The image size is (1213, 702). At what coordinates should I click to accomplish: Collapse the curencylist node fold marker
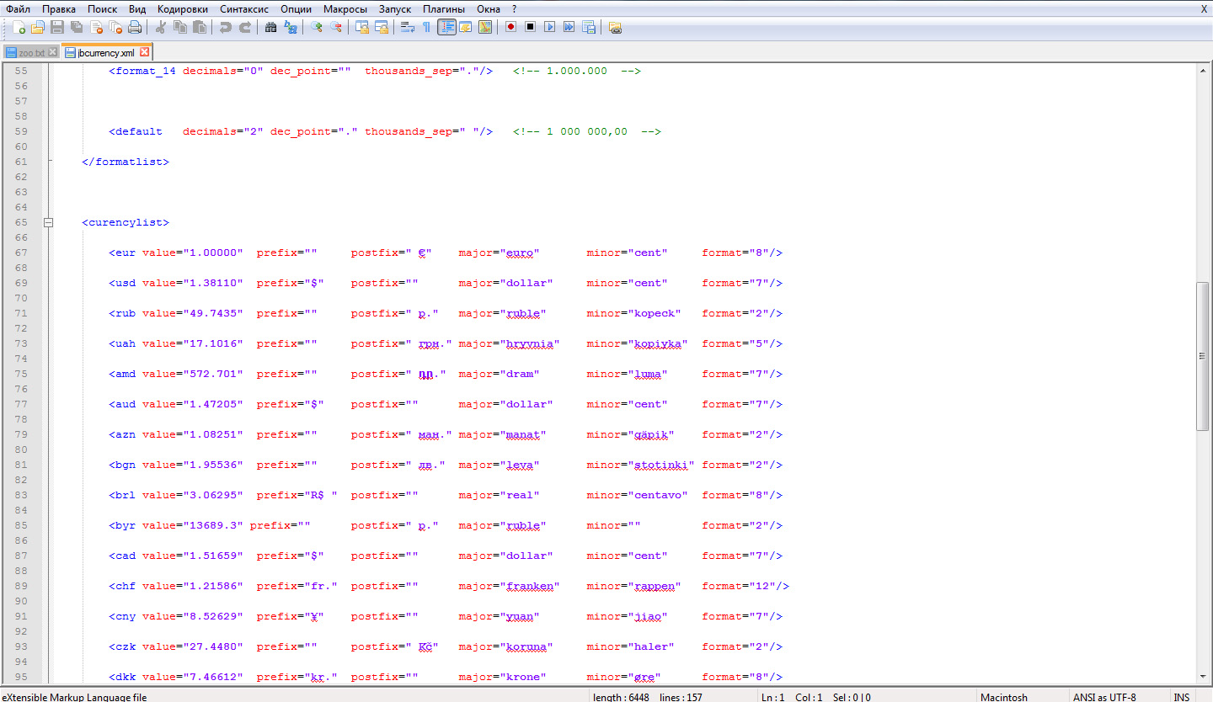coord(48,223)
